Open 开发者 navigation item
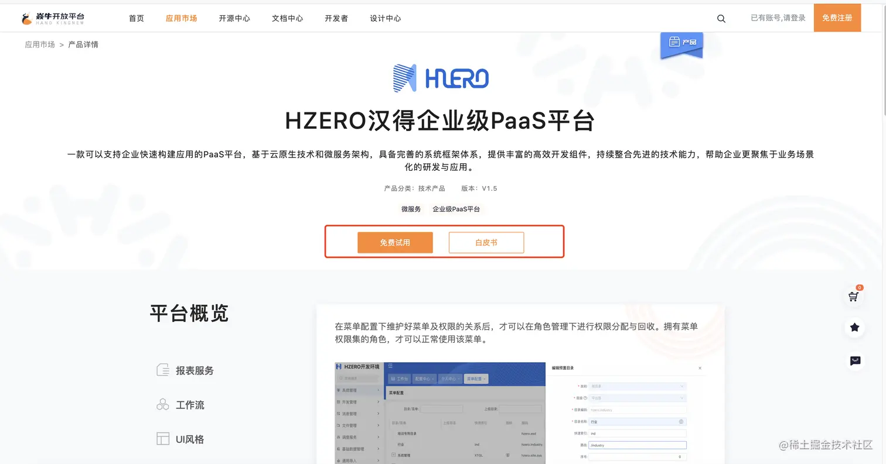The image size is (886, 464). click(x=336, y=18)
